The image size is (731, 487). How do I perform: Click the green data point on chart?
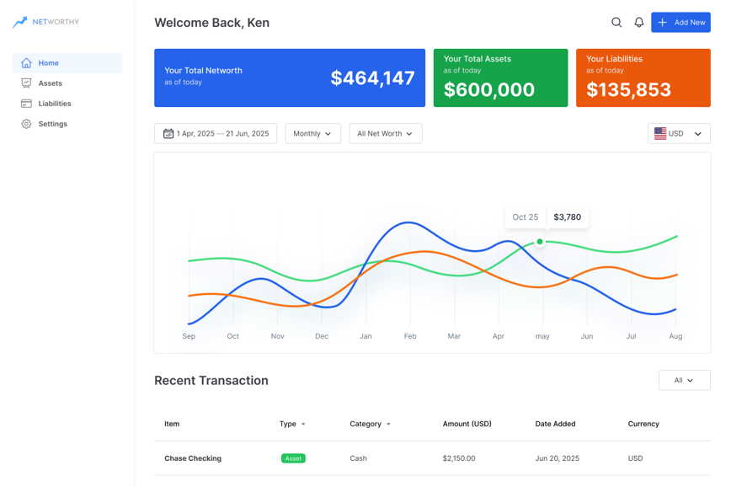540,242
